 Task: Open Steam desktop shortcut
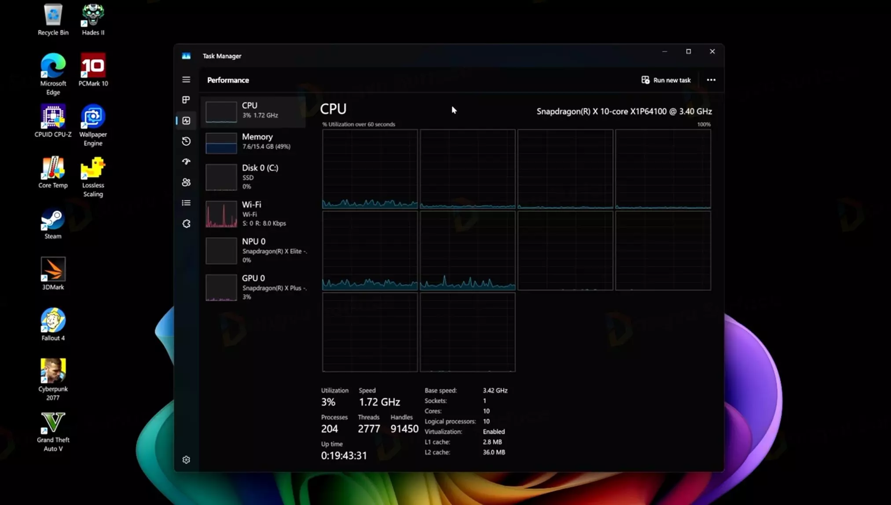[53, 223]
